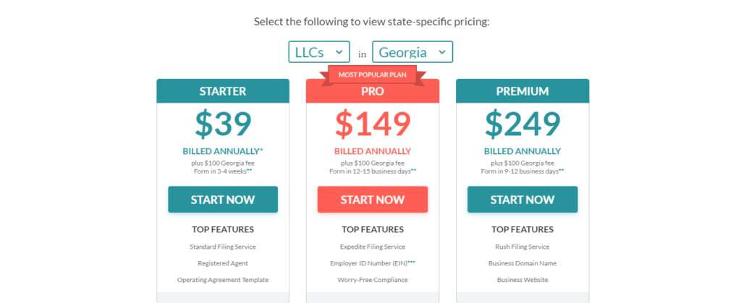Click the $249 Premium price
The image size is (741, 303).
(x=522, y=124)
